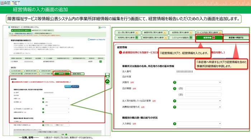Screen dimensions: 251x140
Task: Click 会計期間 help icon in small left screenshot
Action: tap(43, 102)
